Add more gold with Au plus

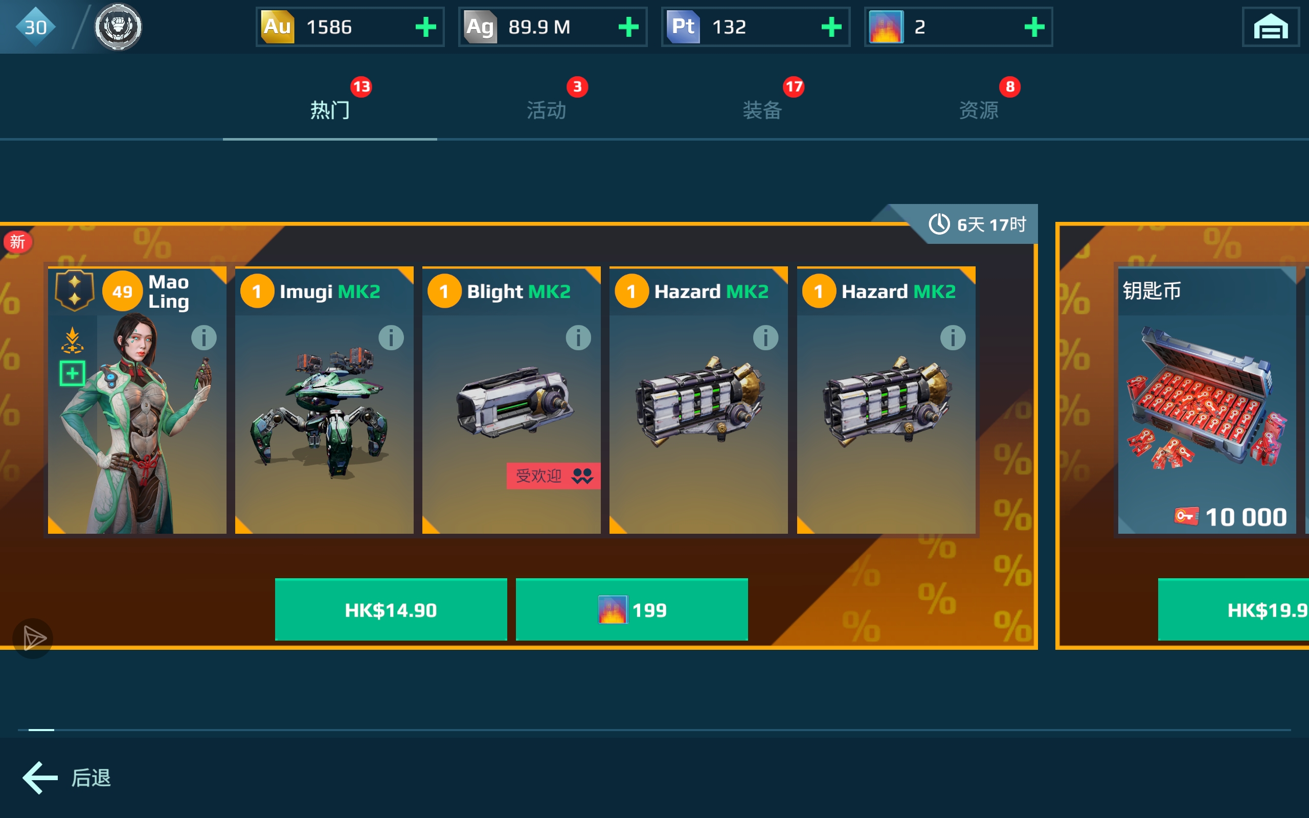(x=426, y=27)
